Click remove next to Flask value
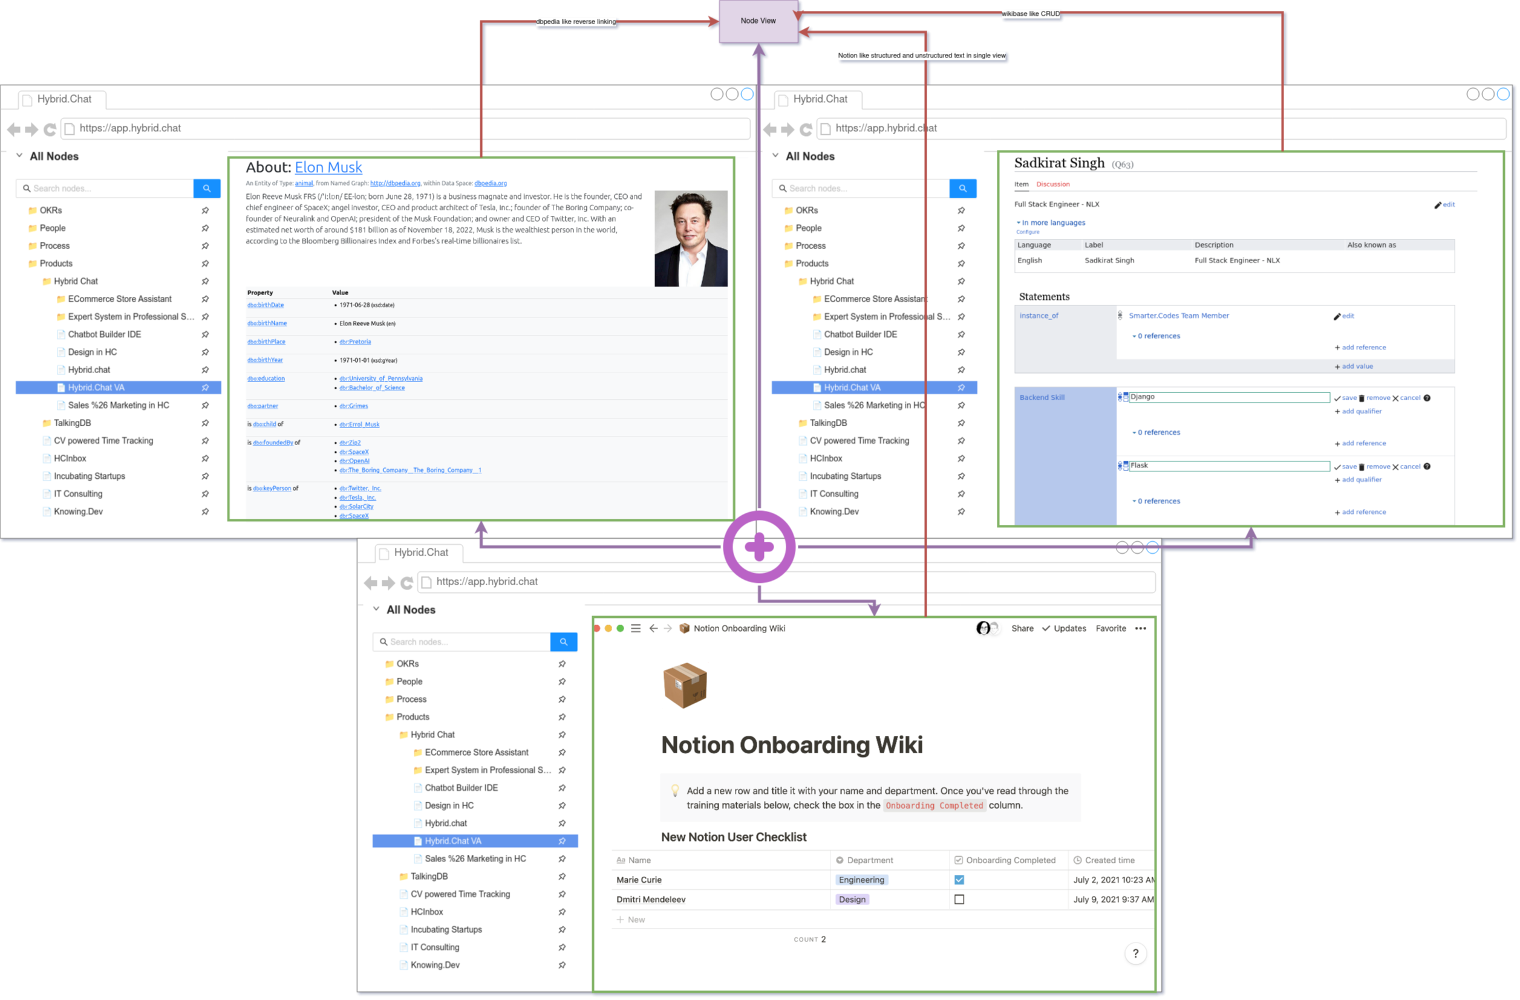 click(x=1375, y=467)
